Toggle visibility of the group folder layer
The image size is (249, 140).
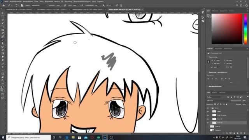click(208, 108)
